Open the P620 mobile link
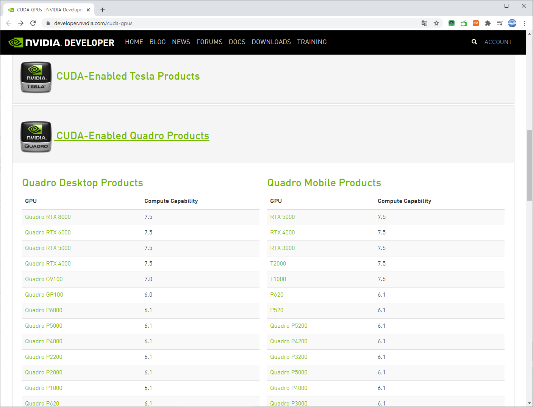Image resolution: width=533 pixels, height=407 pixels. pos(277,295)
